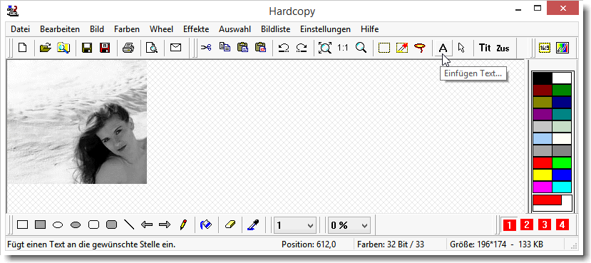
Task: Save image with the black floppy icon
Action: 87,48
